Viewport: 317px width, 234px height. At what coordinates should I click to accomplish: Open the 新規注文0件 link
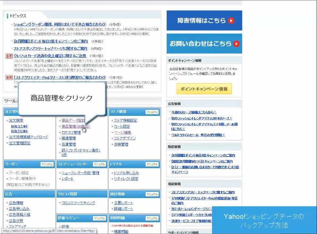(x=19, y=126)
